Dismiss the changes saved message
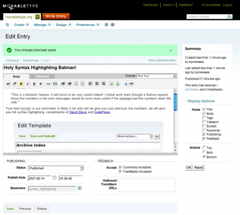Image resolution: width=240 pixels, height=215 pixels. [x=171, y=50]
